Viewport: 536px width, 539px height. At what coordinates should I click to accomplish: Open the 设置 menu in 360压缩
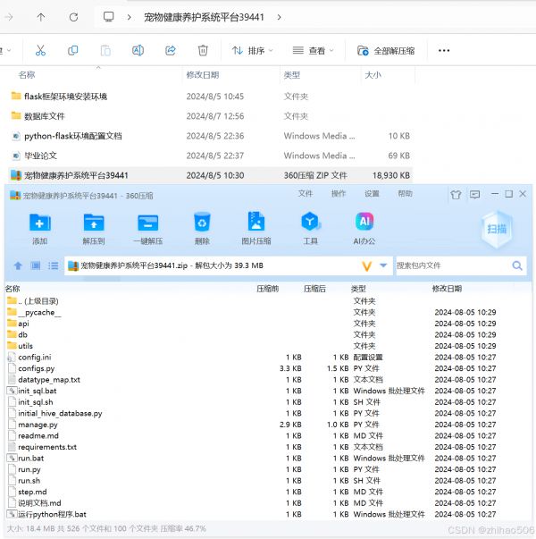click(372, 194)
